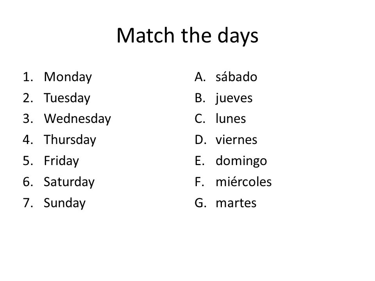Click the letter D. label

pyautogui.click(x=200, y=140)
